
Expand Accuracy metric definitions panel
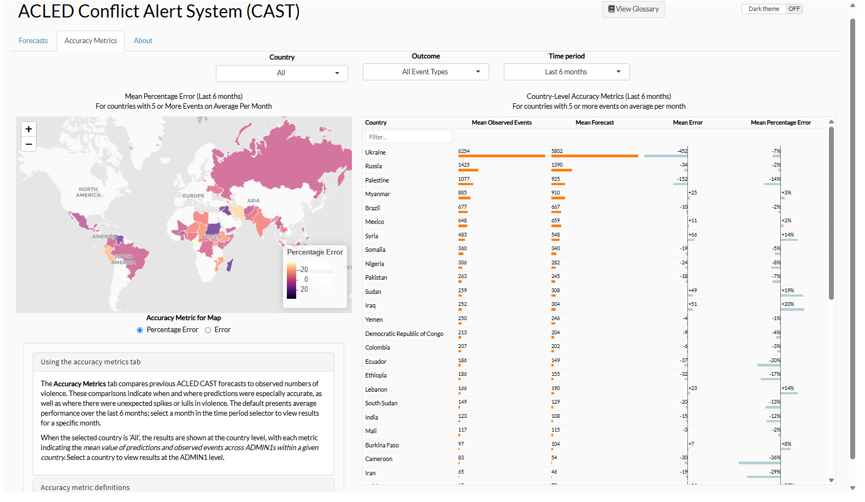pos(85,487)
